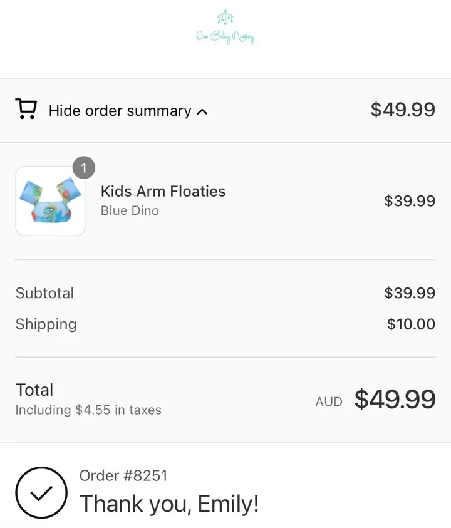Viewport: 451px width, 528px height.
Task: Click the AUD currency label
Action: (x=329, y=402)
